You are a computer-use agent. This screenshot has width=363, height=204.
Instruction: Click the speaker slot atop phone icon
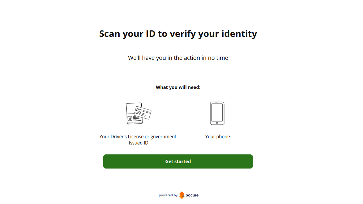coord(217,103)
